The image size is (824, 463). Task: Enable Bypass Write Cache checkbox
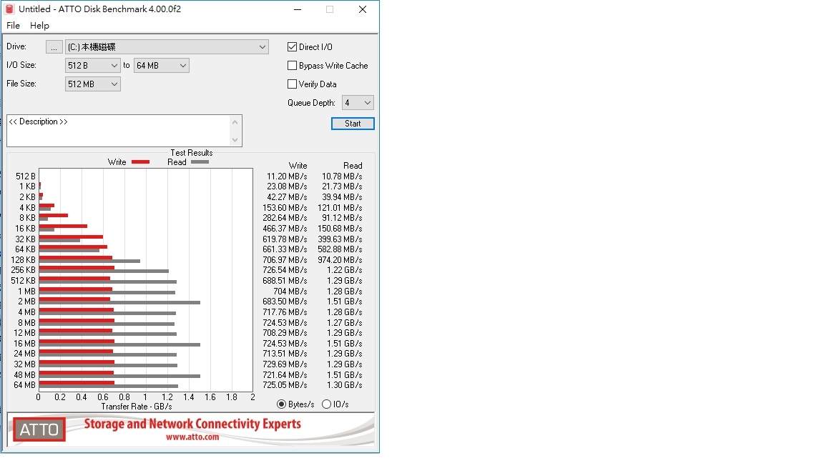[x=292, y=66]
